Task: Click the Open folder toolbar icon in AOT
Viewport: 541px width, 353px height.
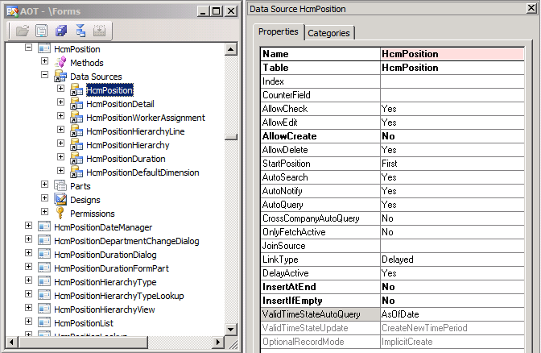Action: (x=23, y=31)
